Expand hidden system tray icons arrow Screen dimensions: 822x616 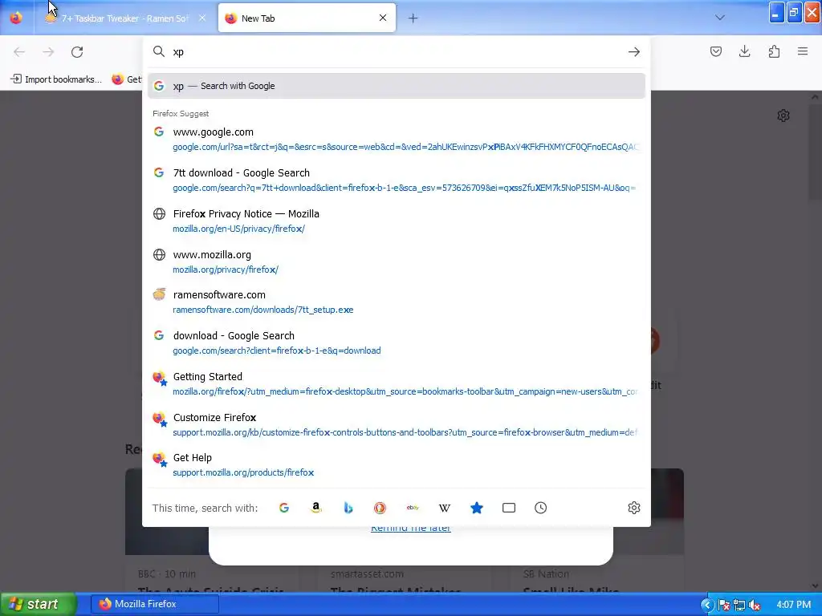click(706, 605)
